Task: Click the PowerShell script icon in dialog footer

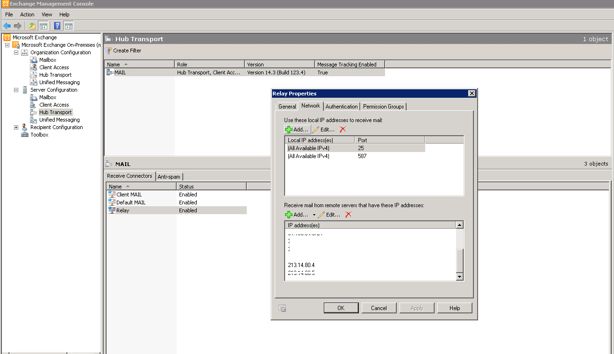Action: click(282, 308)
